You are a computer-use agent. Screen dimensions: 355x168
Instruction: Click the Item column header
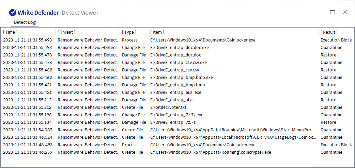(x=157, y=32)
